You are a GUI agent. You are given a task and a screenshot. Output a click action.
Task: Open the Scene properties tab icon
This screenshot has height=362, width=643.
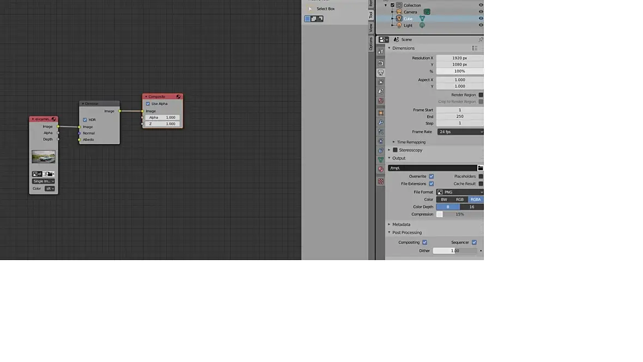[381, 92]
